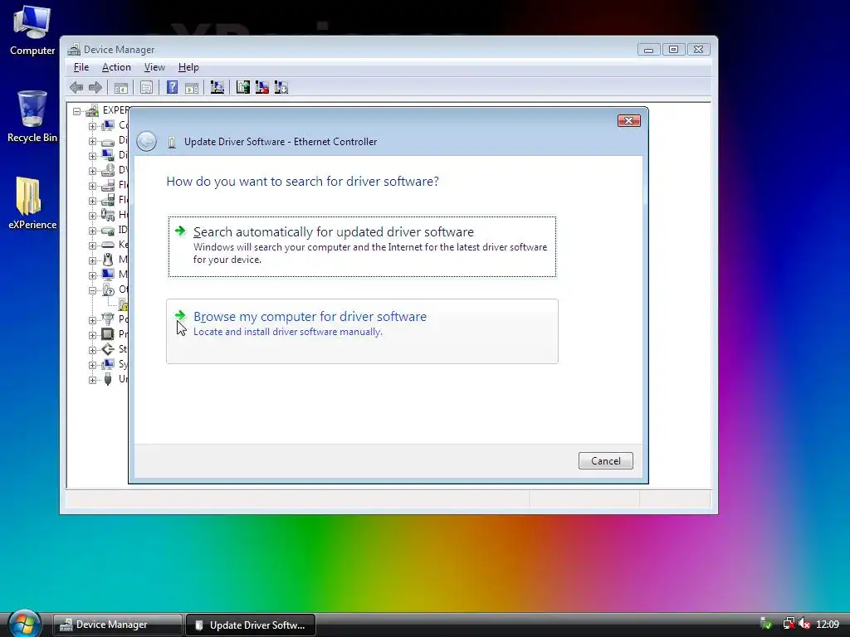Expand the Human Interface Devices node
Viewport: 850px width, 637px height.
[92, 216]
